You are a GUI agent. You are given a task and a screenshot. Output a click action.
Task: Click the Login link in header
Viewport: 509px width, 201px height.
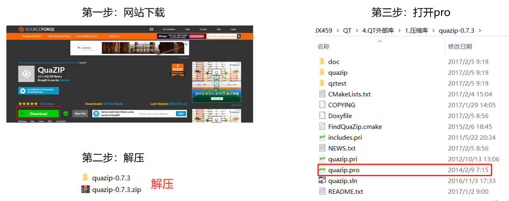coord(233,29)
